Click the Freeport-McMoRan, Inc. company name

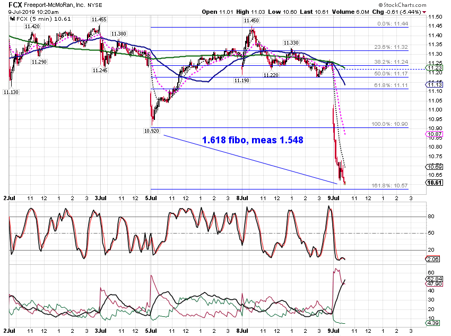coord(55,5)
